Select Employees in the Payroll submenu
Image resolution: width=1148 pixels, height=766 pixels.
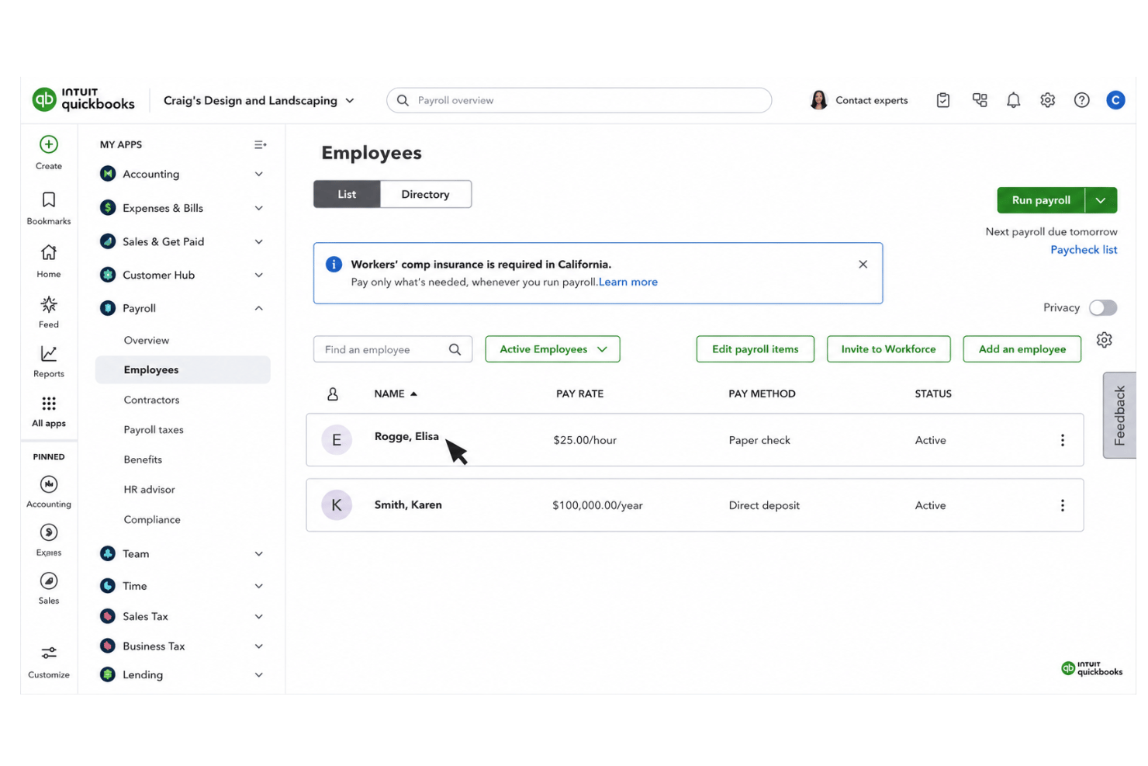183,370
